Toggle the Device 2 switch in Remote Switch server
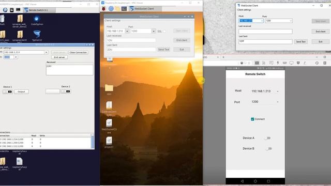Screen dimensions: 331x186 pos(66,91)
